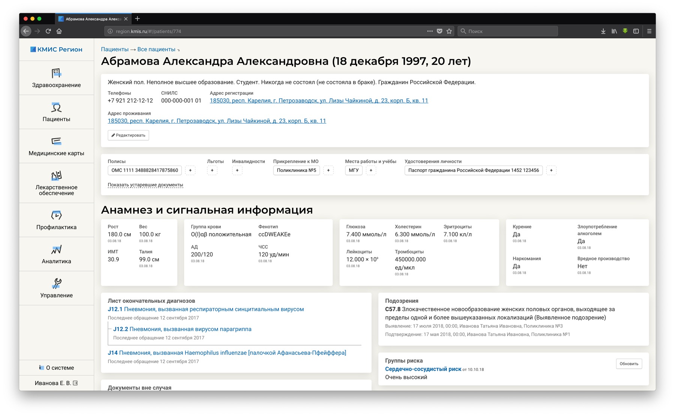Open the browser hamburger menu
This screenshot has height=416, width=675.
click(649, 31)
